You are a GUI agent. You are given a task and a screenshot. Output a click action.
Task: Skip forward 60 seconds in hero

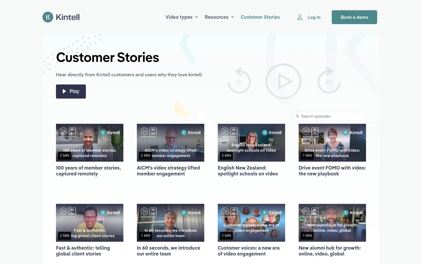point(329,81)
